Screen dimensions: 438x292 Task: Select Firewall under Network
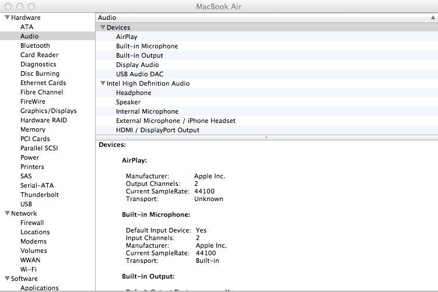click(x=32, y=223)
